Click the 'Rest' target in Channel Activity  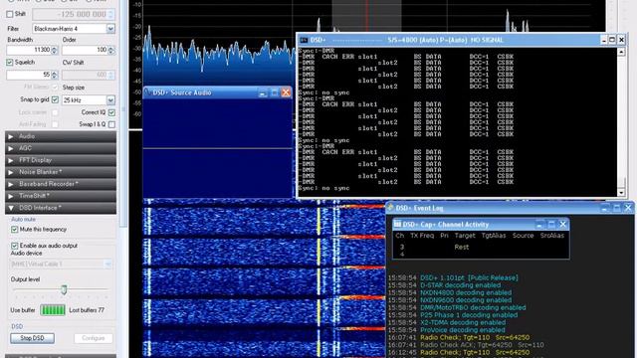pos(462,247)
